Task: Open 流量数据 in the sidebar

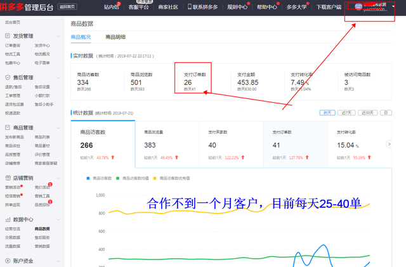Action: point(13,246)
